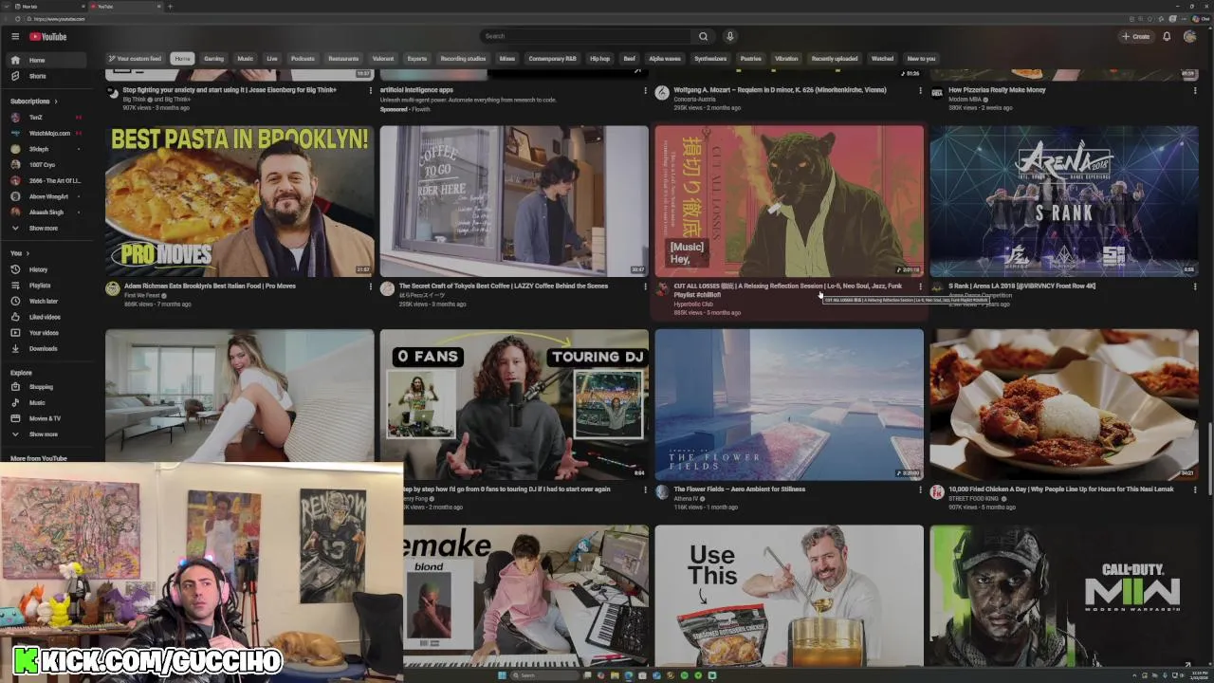Screen dimensions: 1214x683
Task: Open the Hyperbolic Club channel link
Action: click(x=693, y=304)
